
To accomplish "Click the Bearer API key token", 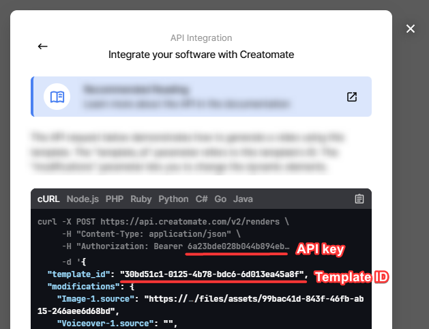I will (x=238, y=246).
